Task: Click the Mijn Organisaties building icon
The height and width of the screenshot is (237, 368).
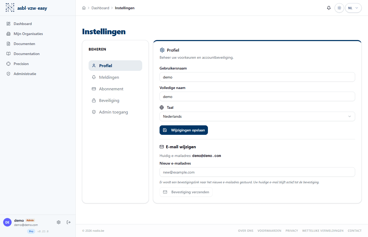Action: [x=8, y=34]
